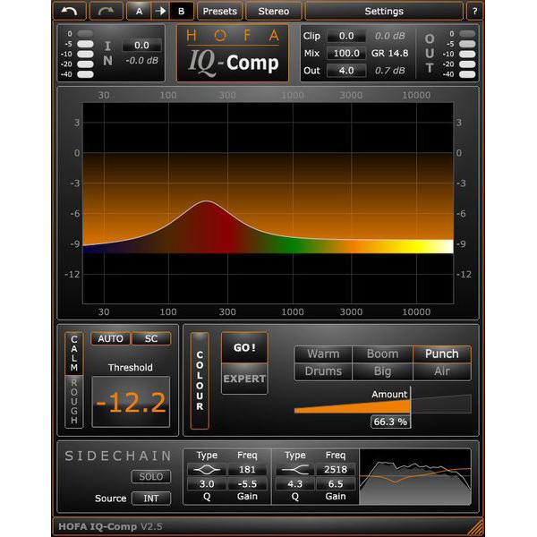
Task: Open help with the question mark icon
Action: coord(474,12)
